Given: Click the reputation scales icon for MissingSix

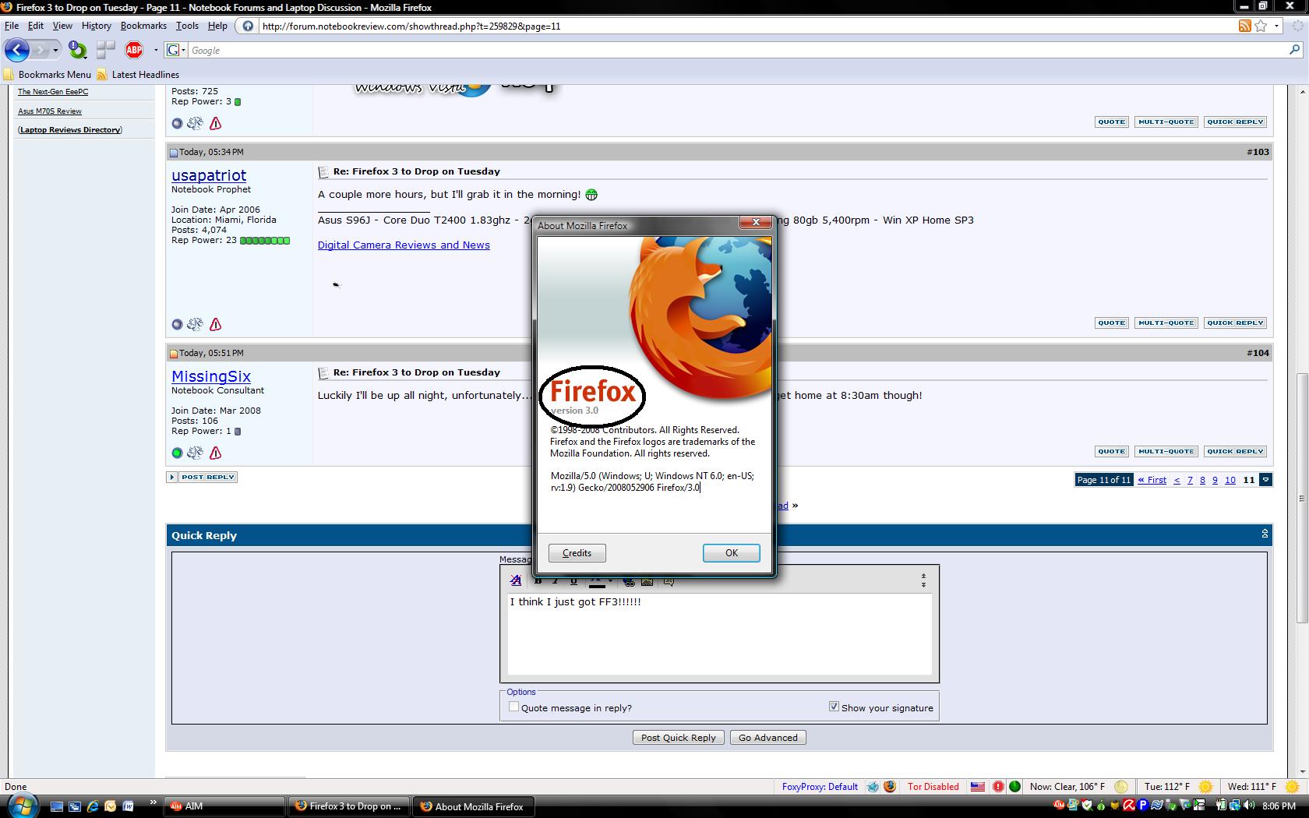Looking at the screenshot, I should pyautogui.click(x=195, y=453).
